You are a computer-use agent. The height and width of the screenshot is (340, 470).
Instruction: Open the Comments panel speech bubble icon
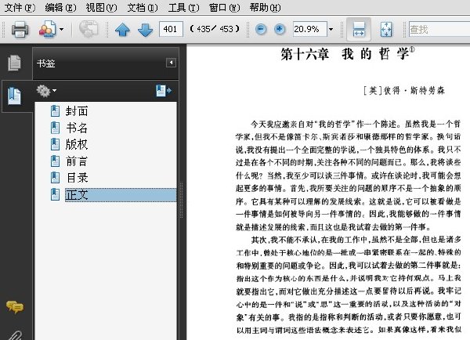(15, 307)
